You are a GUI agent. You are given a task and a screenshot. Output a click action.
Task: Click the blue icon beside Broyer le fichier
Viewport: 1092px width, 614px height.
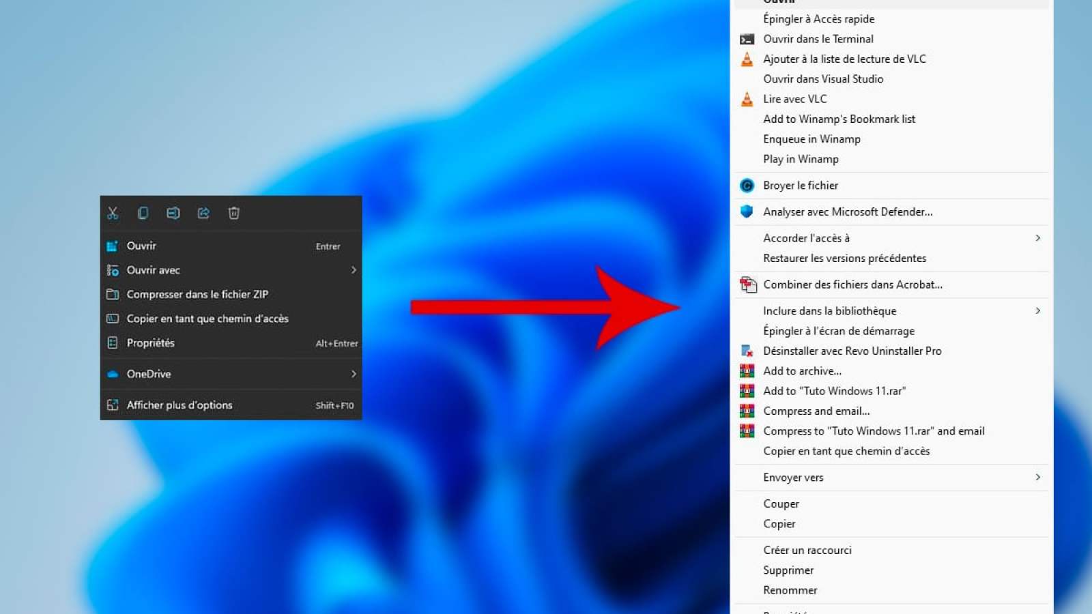(747, 186)
